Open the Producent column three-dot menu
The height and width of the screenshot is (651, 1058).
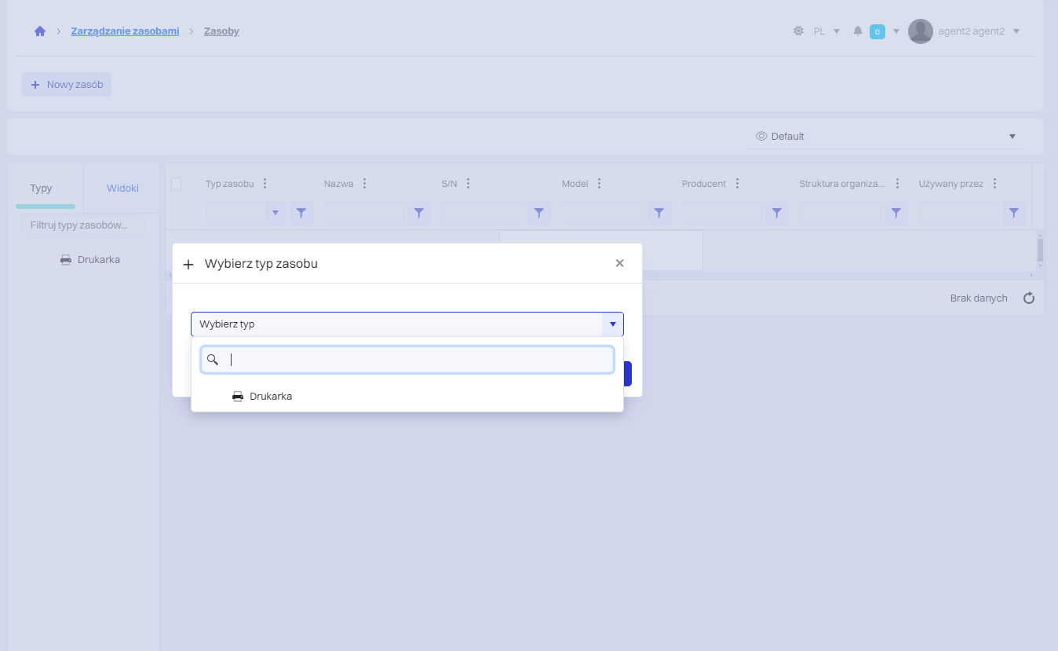point(737,184)
